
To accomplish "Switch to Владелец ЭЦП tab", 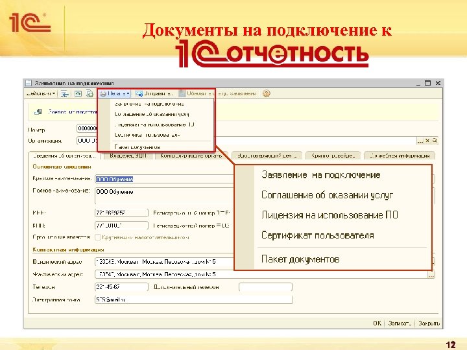I will (x=128, y=156).
